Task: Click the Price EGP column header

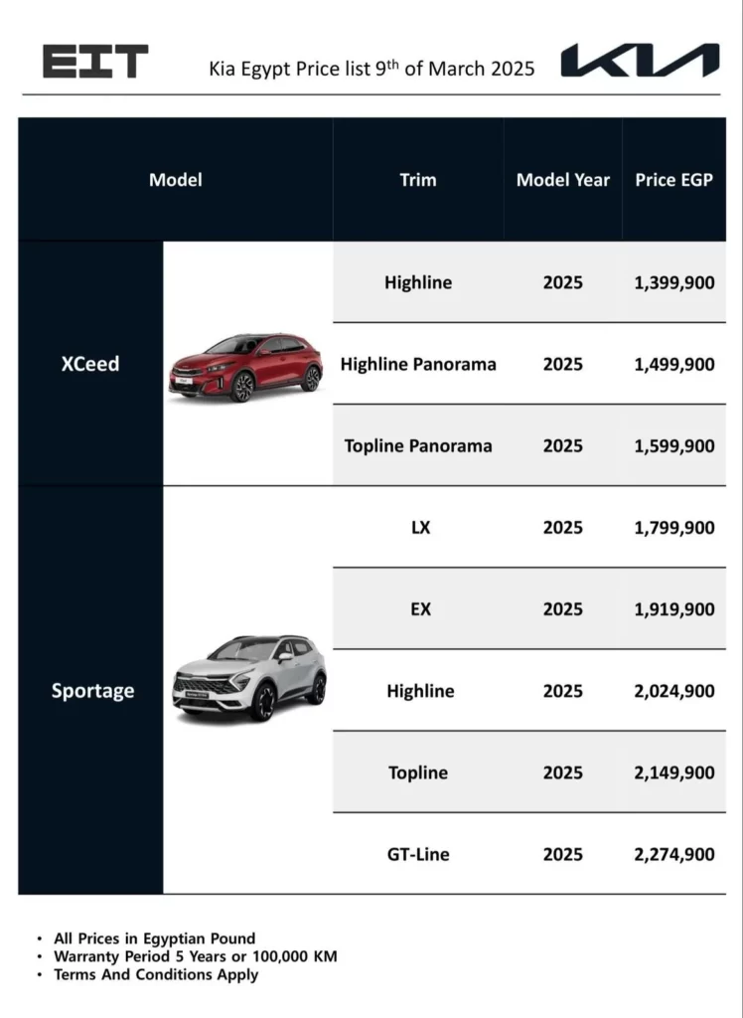Action: pyautogui.click(x=673, y=180)
